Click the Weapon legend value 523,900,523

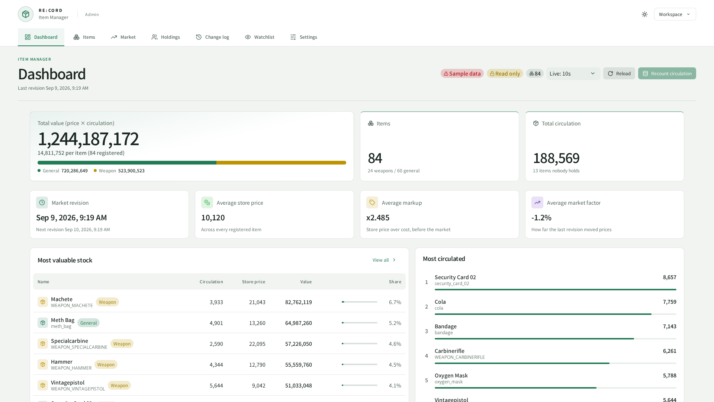pyautogui.click(x=131, y=171)
